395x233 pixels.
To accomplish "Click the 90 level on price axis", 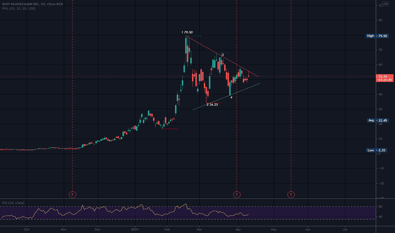I will tap(381, 20).
